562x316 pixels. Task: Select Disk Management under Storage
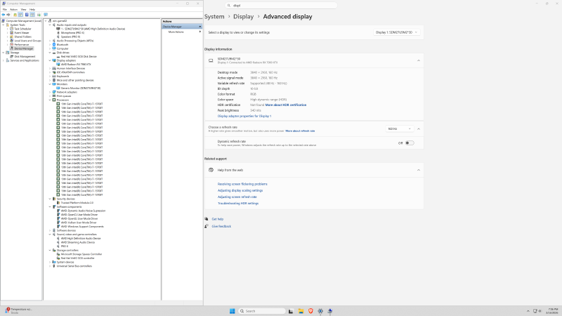(x=25, y=56)
